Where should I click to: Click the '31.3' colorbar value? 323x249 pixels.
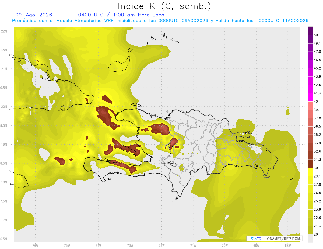[x=317, y=160]
